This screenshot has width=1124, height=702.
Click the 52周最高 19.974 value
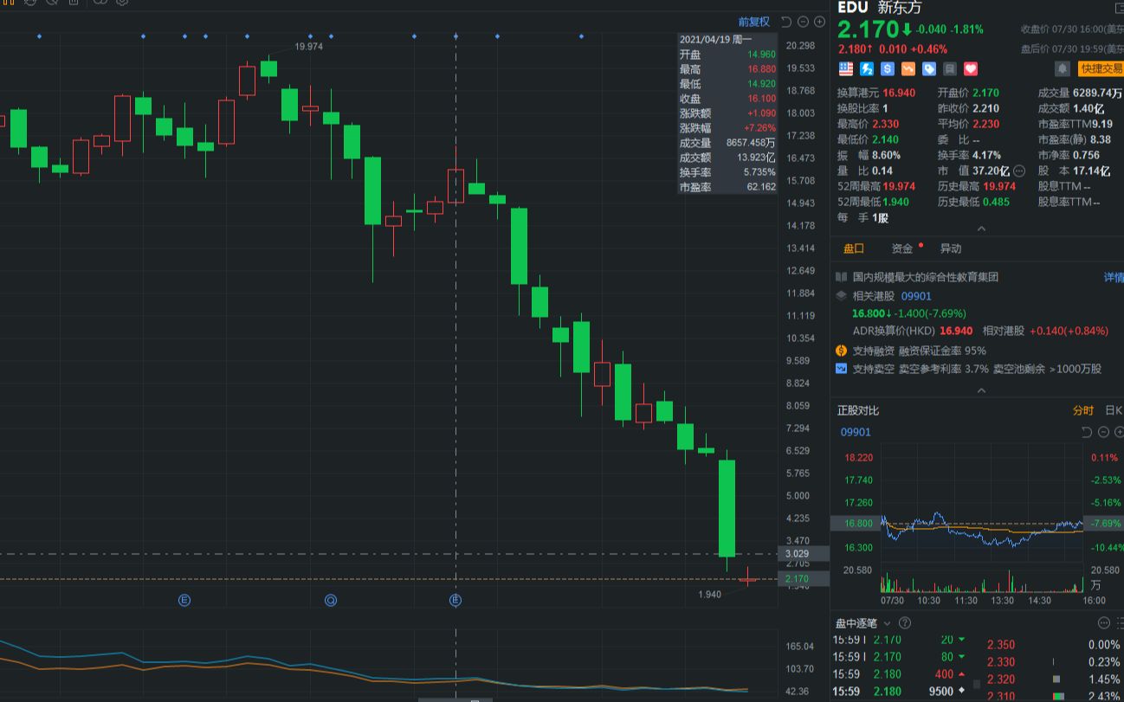point(899,187)
